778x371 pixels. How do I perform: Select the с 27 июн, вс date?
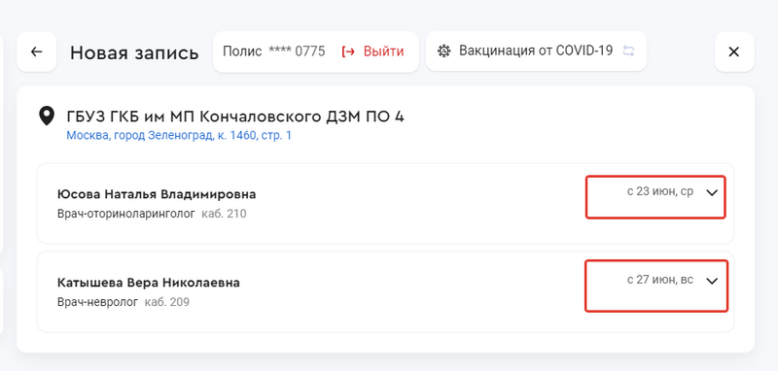click(x=660, y=280)
